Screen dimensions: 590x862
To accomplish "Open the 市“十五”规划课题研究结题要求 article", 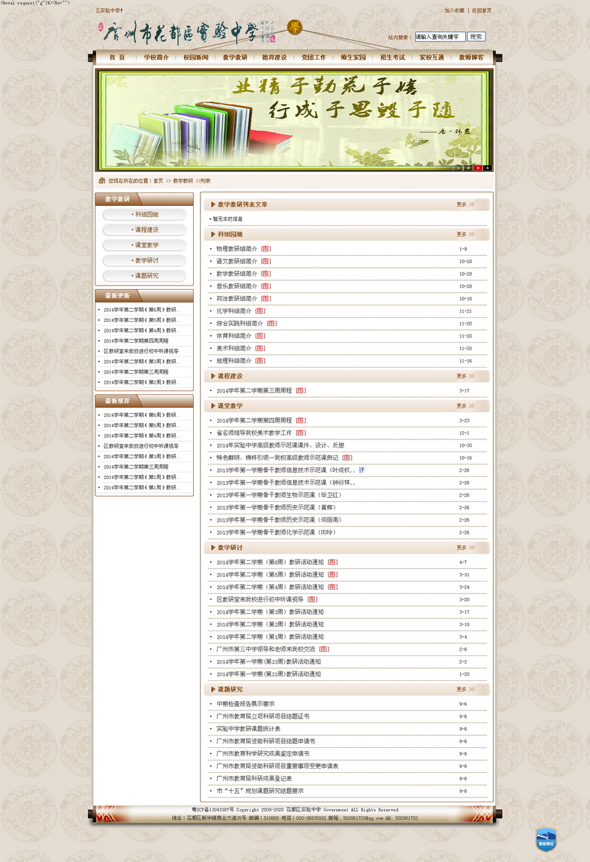I will pyautogui.click(x=259, y=791).
